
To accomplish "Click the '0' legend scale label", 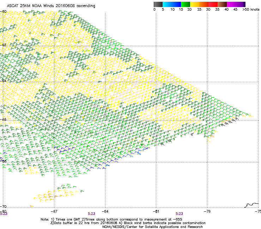I will [154, 10].
